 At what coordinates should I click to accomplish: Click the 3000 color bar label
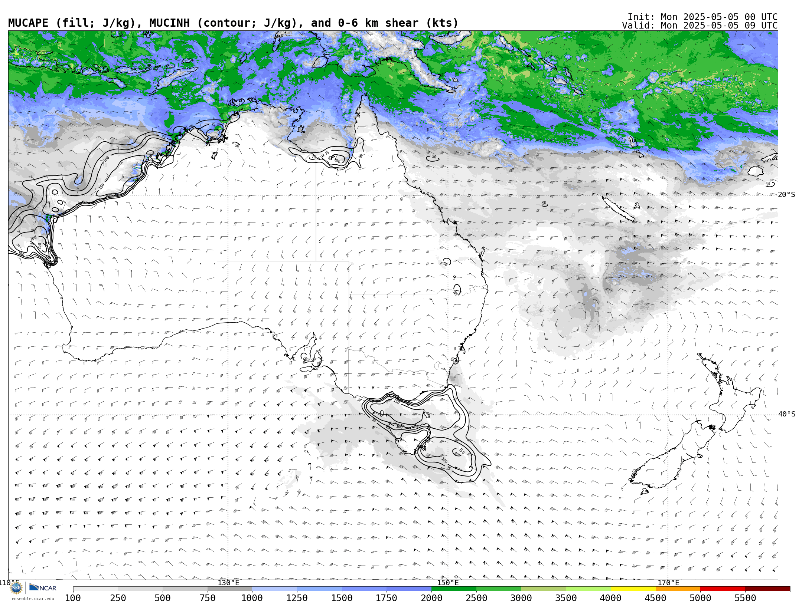(x=521, y=598)
